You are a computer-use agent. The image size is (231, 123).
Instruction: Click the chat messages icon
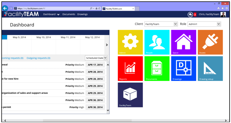[190, 14]
